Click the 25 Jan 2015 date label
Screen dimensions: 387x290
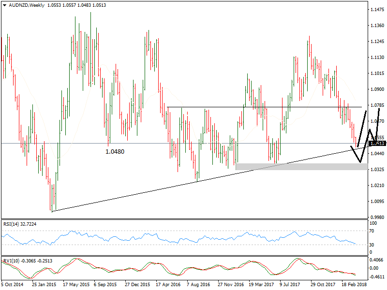point(44,285)
